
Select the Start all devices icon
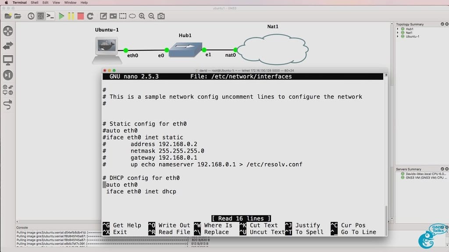(61, 16)
